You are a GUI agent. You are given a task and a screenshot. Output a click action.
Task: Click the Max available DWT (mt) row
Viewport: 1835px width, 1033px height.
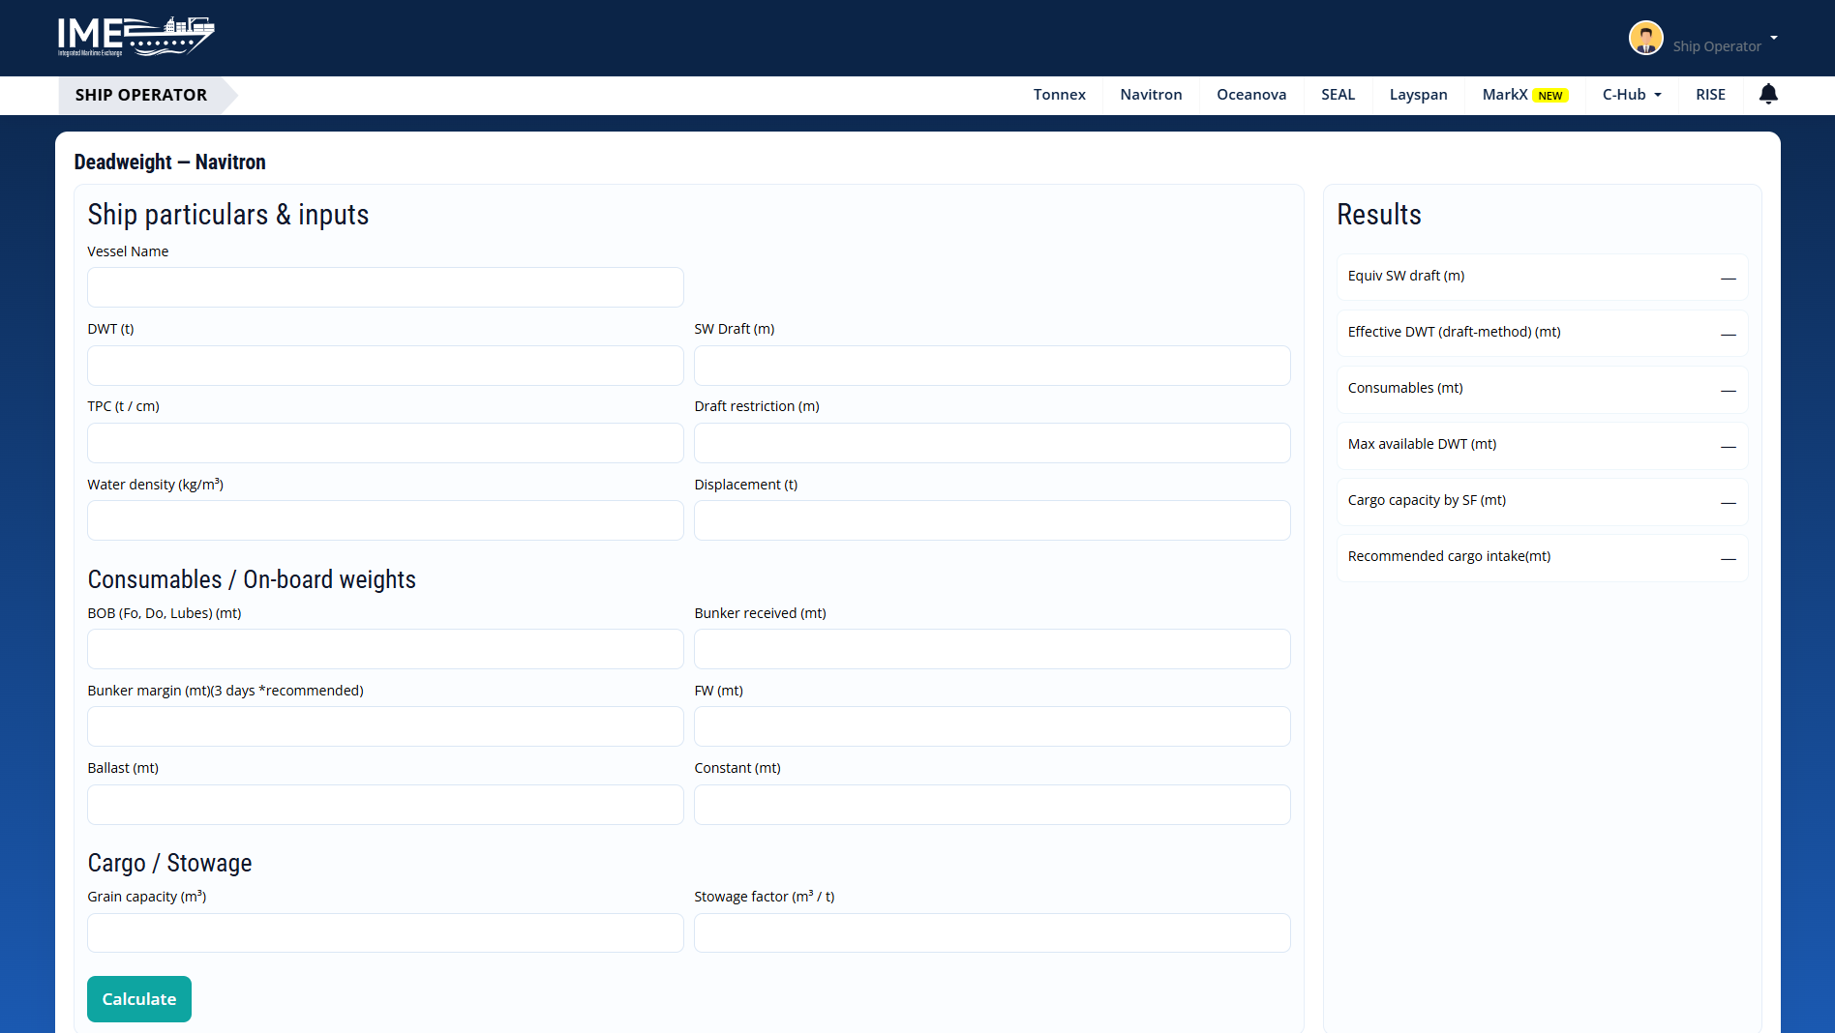coord(1542,445)
